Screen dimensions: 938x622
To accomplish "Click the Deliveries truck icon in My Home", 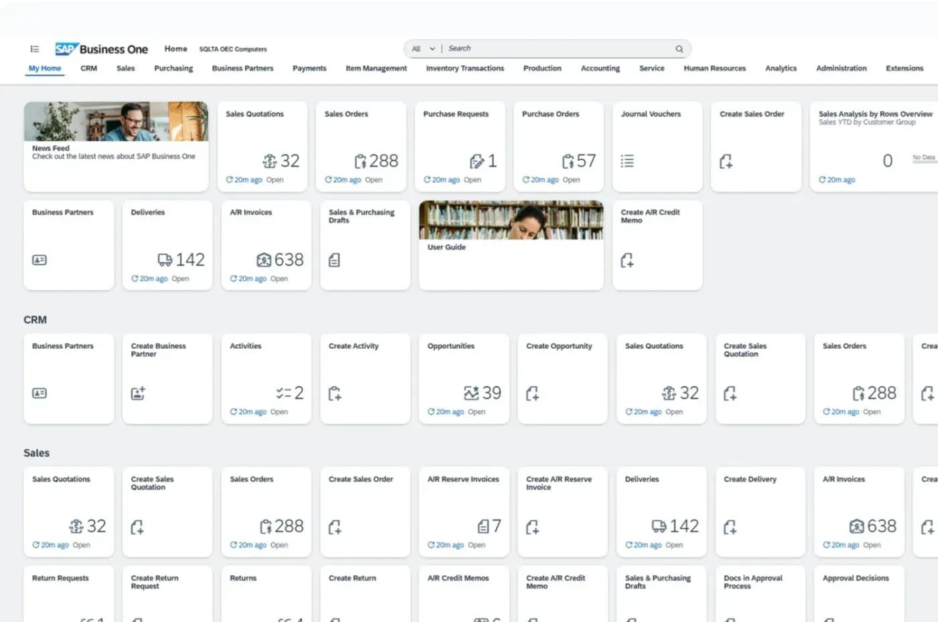I will 165,260.
